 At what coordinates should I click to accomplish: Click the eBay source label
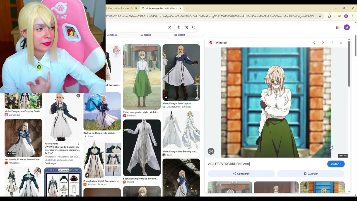coord(167,155)
